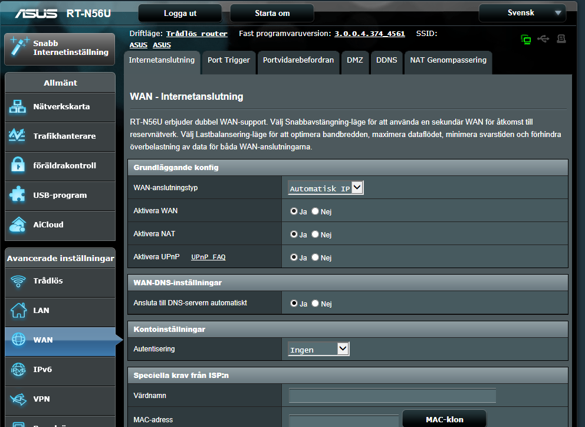Open USB-program in the sidebar
This screenshot has height=427, width=585.
(60, 195)
